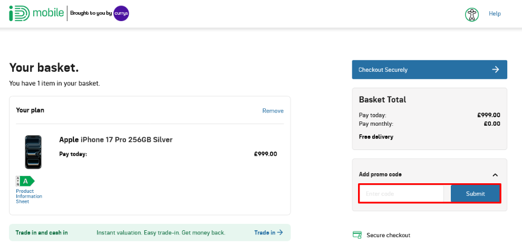Open the accessibility options icon
The image size is (522, 244).
point(472,14)
